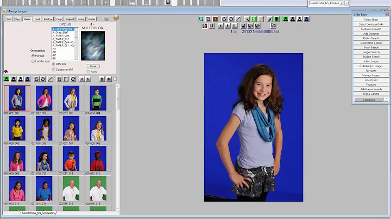Click the Fix tab button
This screenshot has height=219, width=391.
(x=106, y=19)
